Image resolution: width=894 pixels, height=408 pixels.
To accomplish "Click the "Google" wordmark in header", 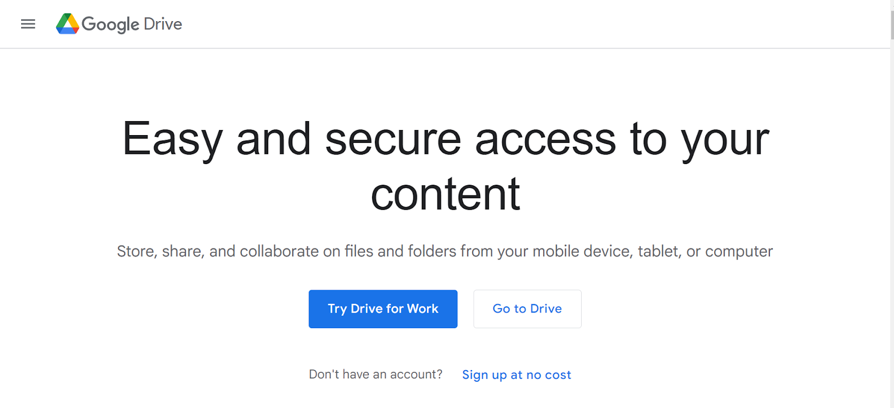I will coord(110,24).
